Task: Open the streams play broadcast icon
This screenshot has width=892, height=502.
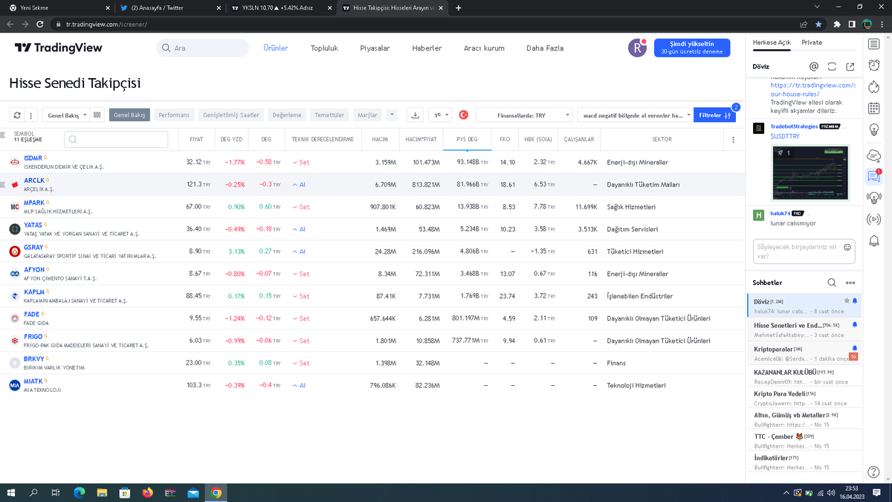Action: tap(873, 219)
